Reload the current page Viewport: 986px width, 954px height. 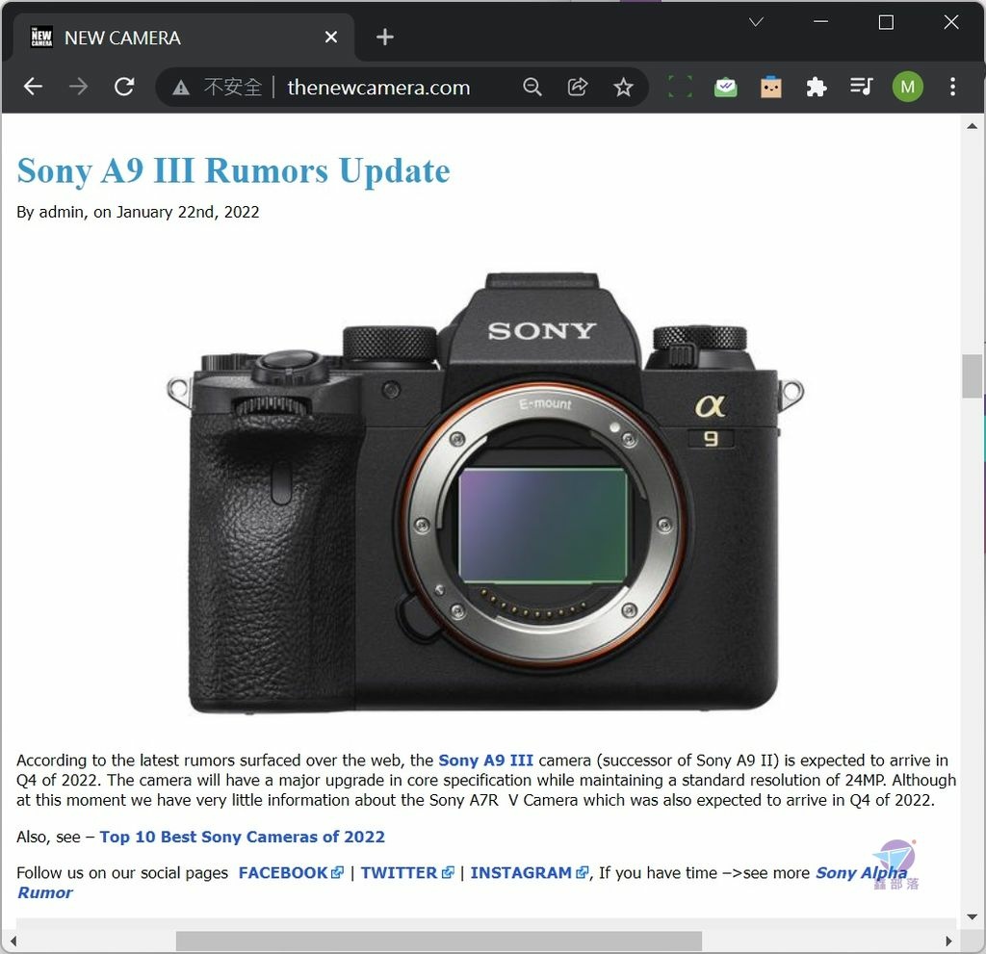point(124,87)
